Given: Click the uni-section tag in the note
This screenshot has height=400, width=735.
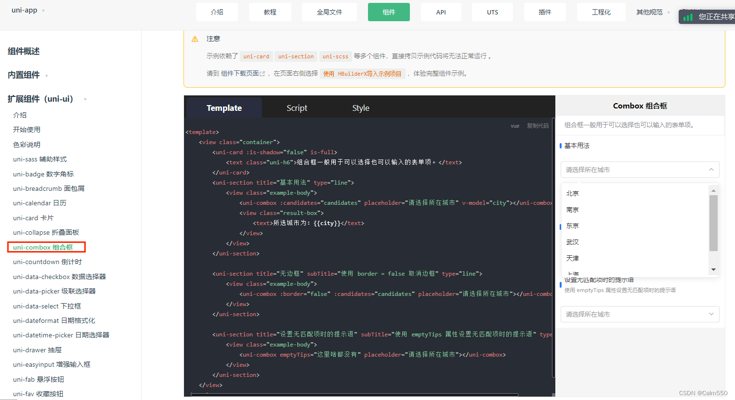Looking at the screenshot, I should pos(295,56).
